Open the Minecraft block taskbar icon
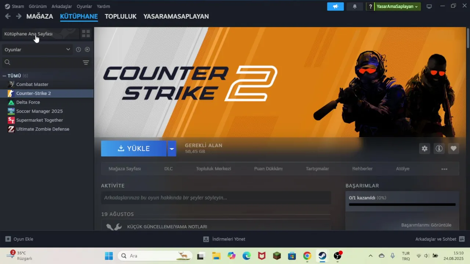The image size is (470, 264). [x=276, y=256]
